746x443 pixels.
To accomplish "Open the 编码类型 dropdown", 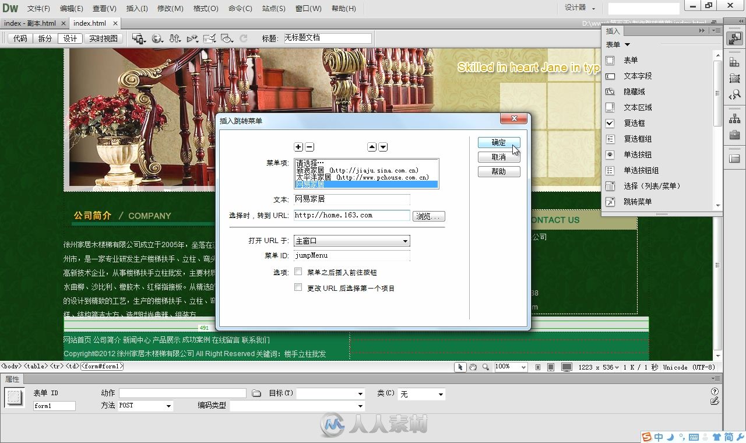I will 297,406.
